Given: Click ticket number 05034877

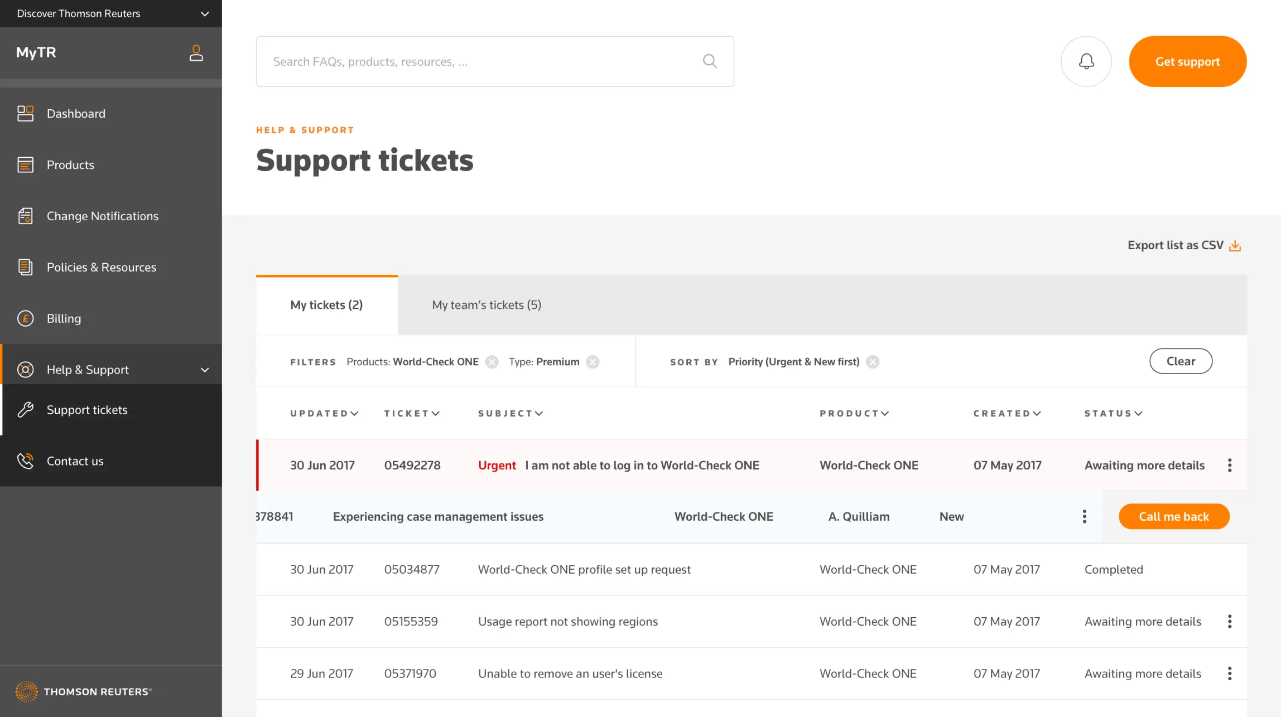Looking at the screenshot, I should 412,569.
